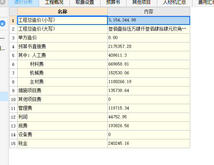Select the 其中：人工费 name cell
The image size is (214, 165).
[x=63, y=56]
